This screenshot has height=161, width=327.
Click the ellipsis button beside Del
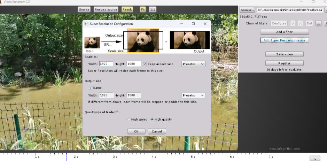tap(318, 23)
